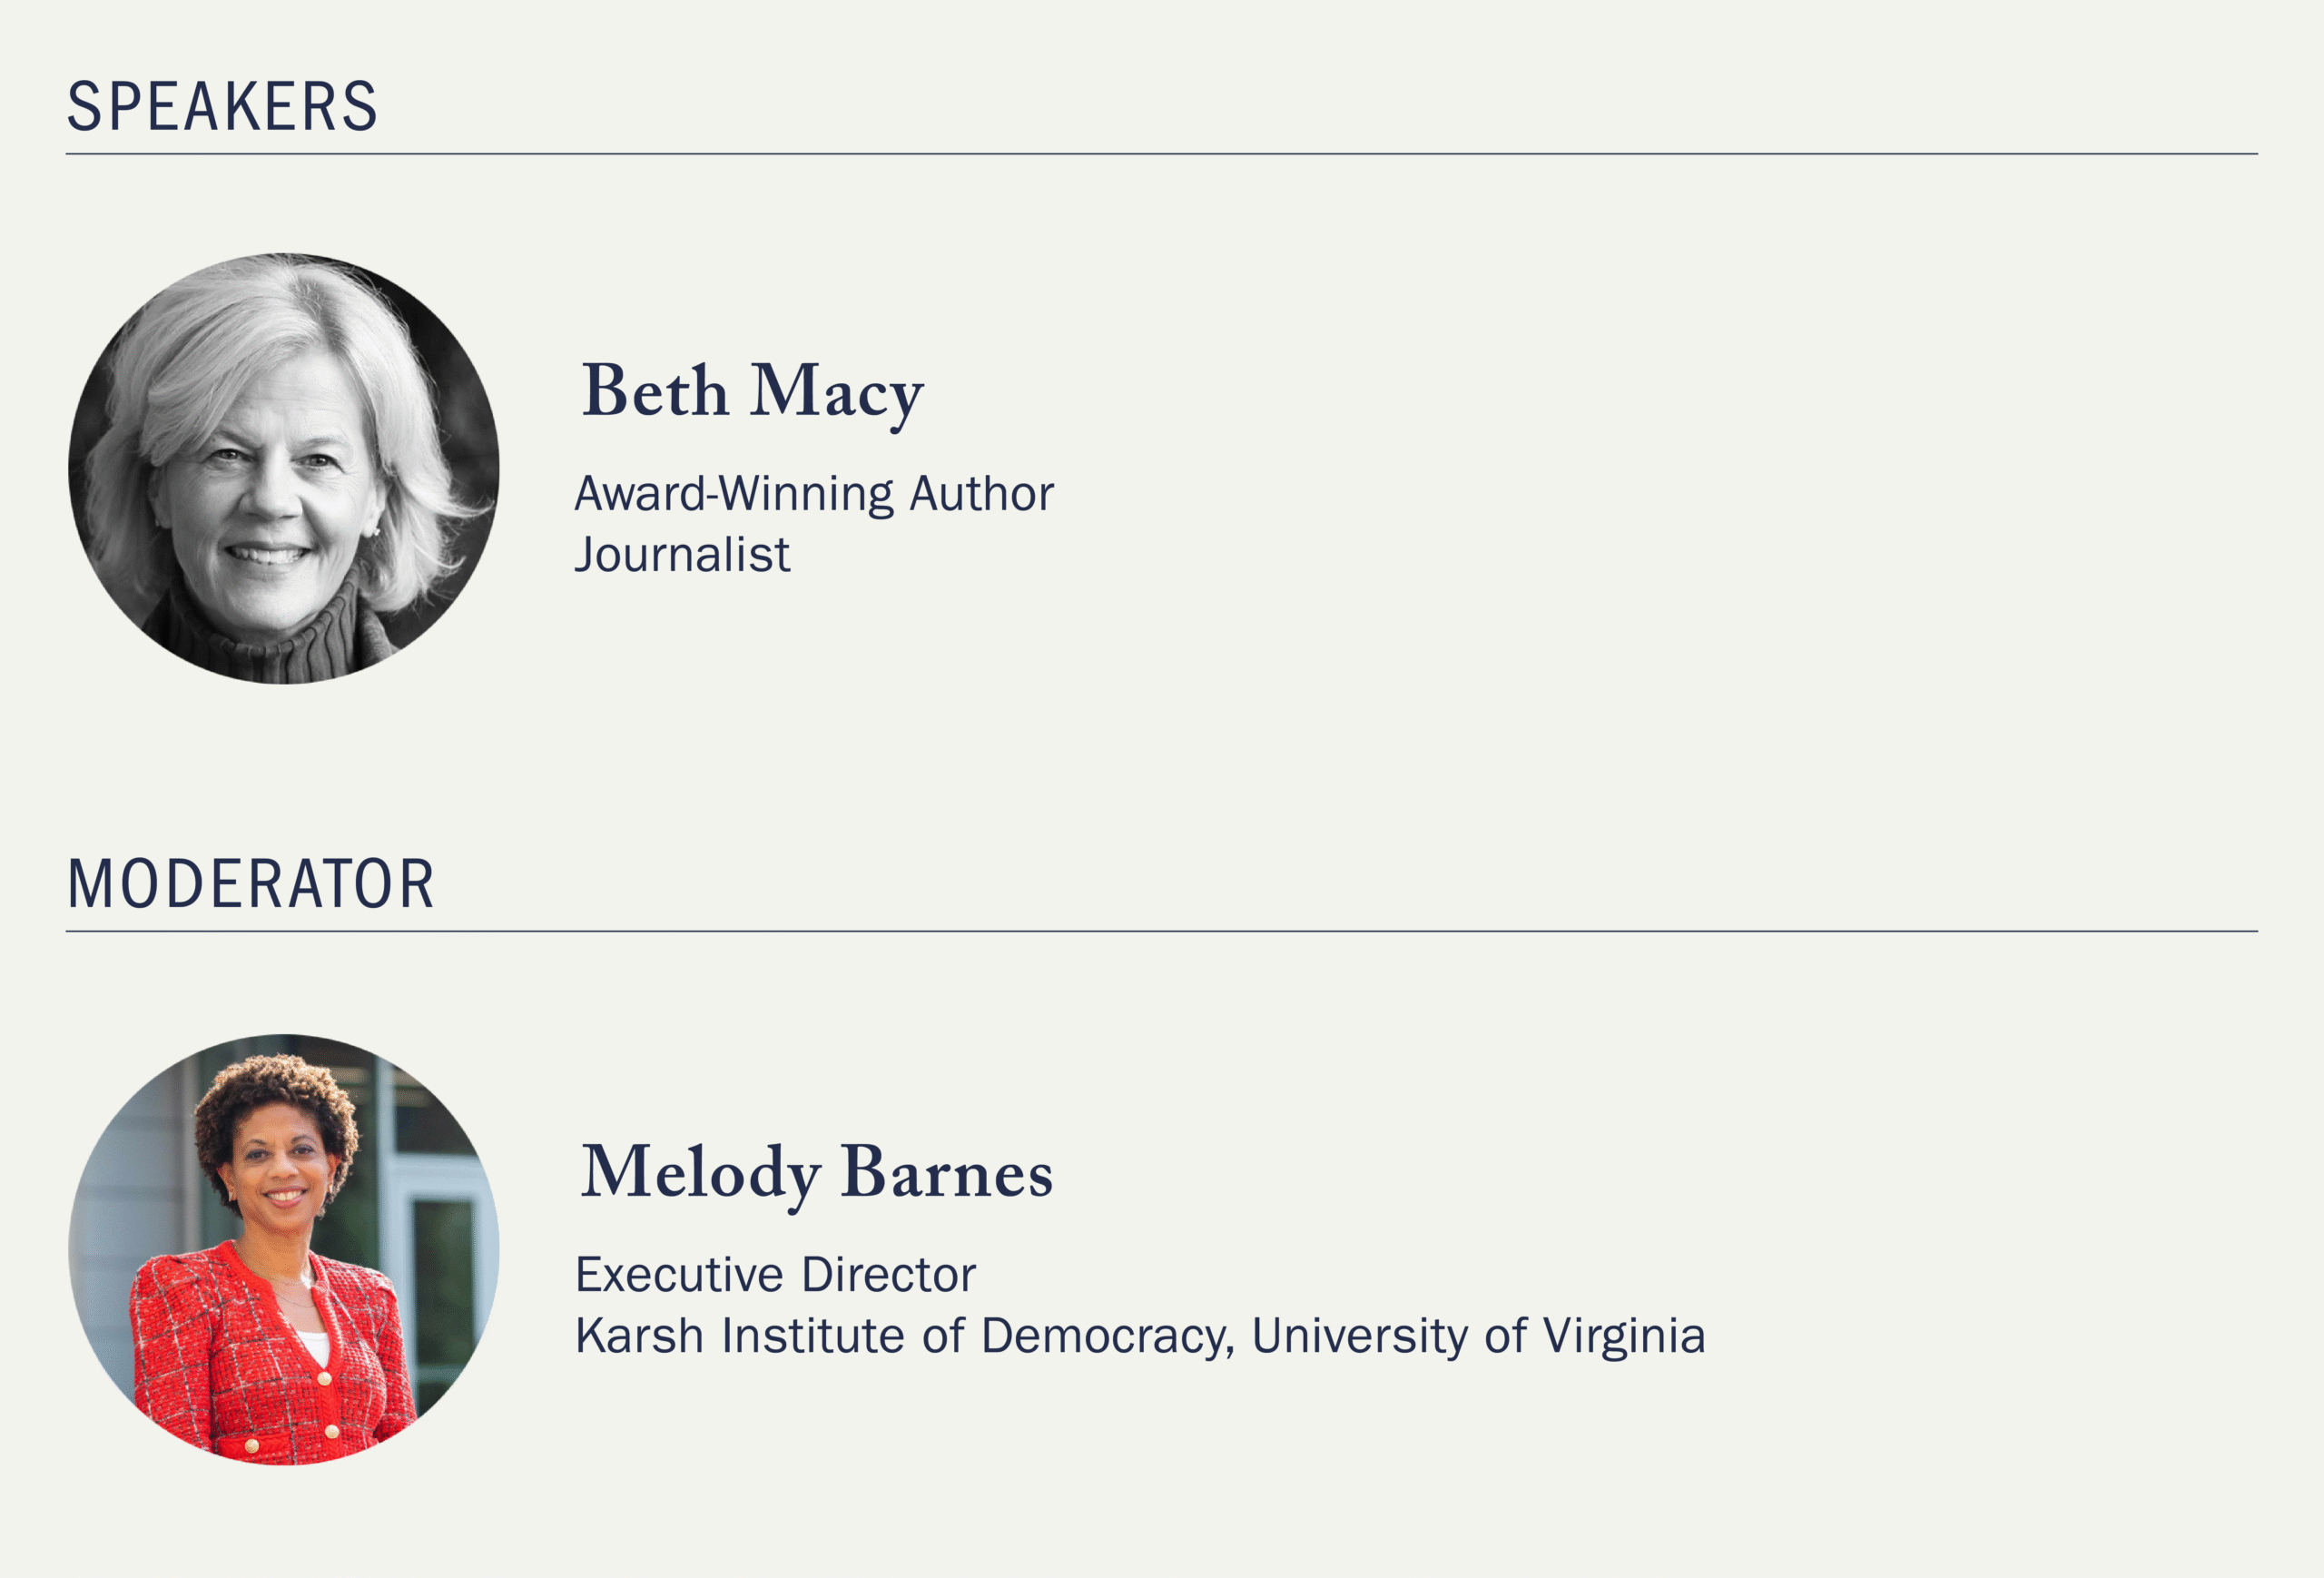Select the word "Author" in the speaker title

point(981,493)
